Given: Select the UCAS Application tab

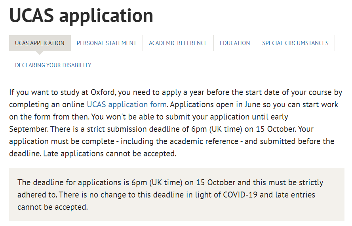Looking at the screenshot, I should (x=40, y=43).
